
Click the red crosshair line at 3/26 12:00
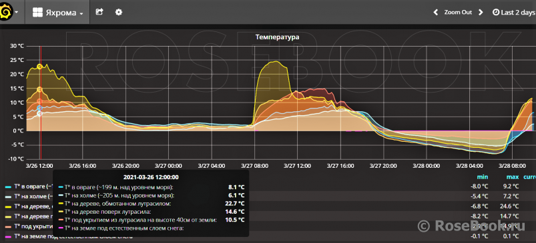(x=41, y=103)
